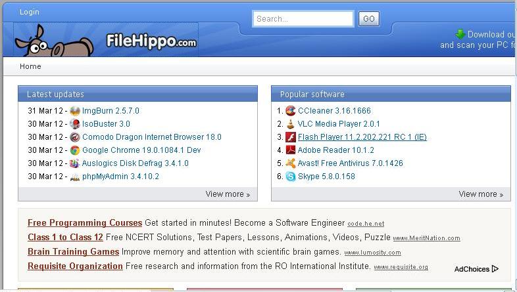
Task: Open Google Chrome 19.0.1084.1 Dev link
Action: coord(141,150)
